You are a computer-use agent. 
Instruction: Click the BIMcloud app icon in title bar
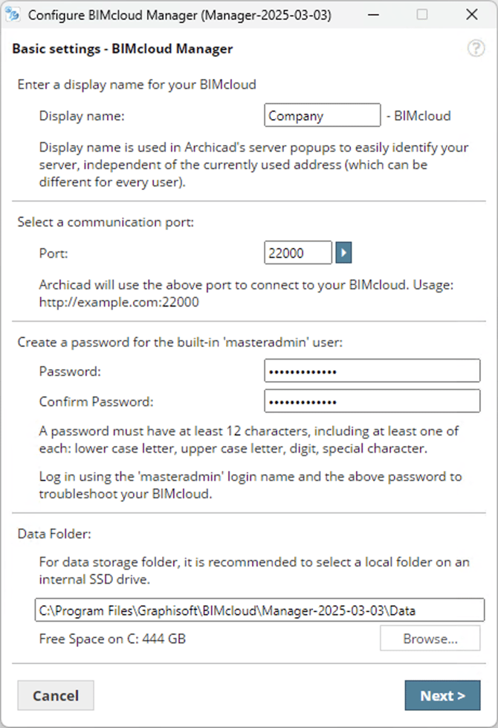(x=13, y=15)
